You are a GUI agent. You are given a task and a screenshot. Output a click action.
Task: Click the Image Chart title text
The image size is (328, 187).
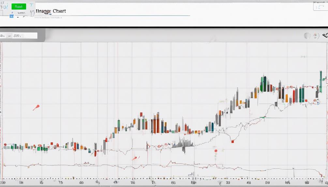51,11
